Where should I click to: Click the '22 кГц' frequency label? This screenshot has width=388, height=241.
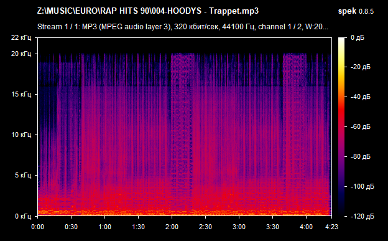click(x=21, y=37)
